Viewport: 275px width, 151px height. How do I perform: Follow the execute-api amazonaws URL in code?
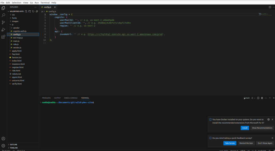(x=126, y=34)
